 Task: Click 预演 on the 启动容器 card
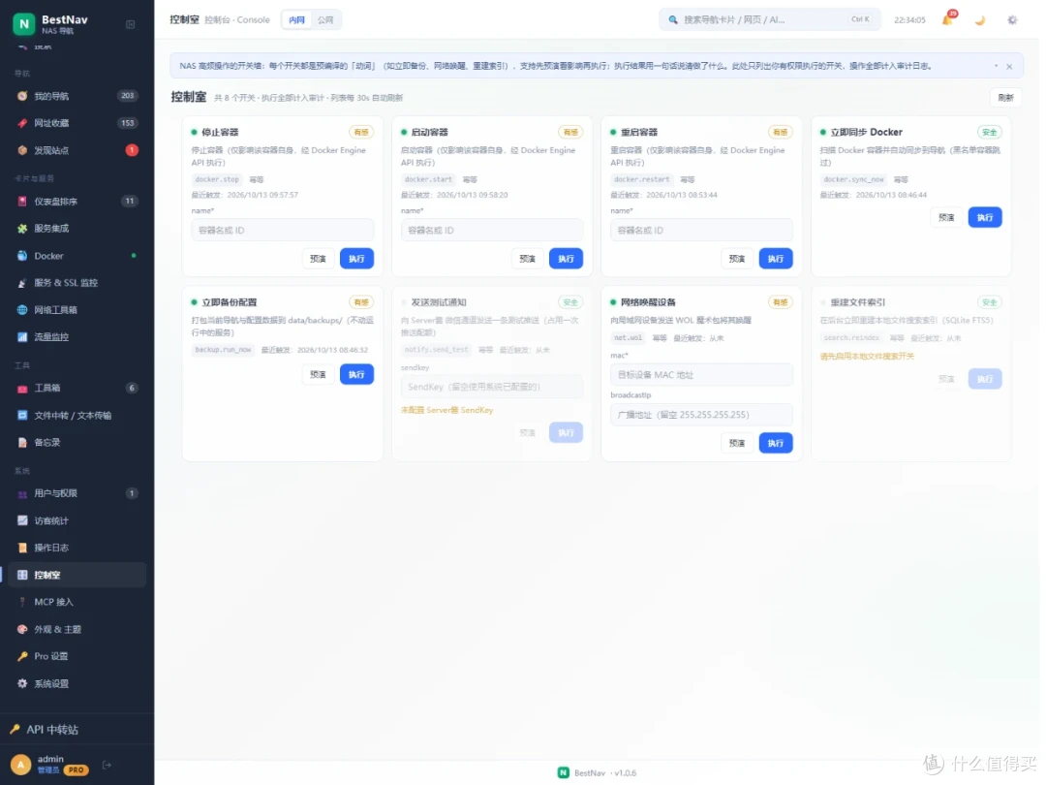coord(528,259)
